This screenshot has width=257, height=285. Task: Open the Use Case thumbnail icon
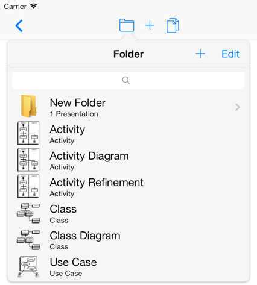28,266
